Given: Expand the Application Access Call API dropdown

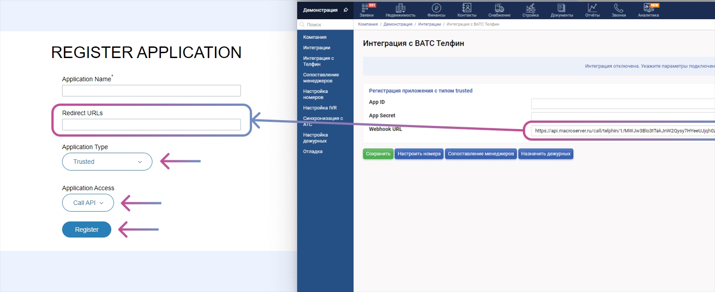Looking at the screenshot, I should point(88,203).
